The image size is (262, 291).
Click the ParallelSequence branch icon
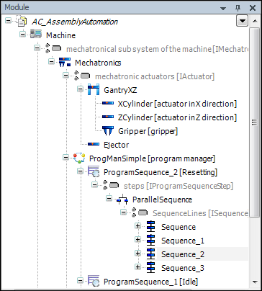pyautogui.click(x=122, y=200)
